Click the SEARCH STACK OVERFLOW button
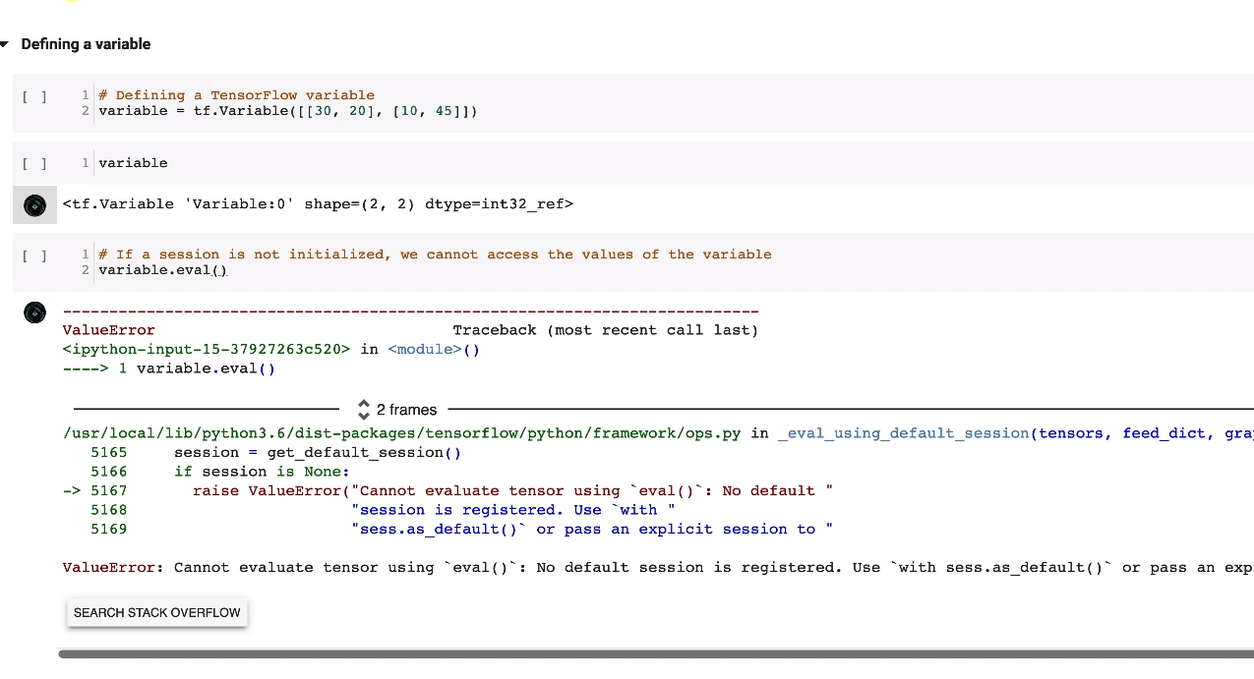Screen dimensions: 1254x679 coord(157,612)
